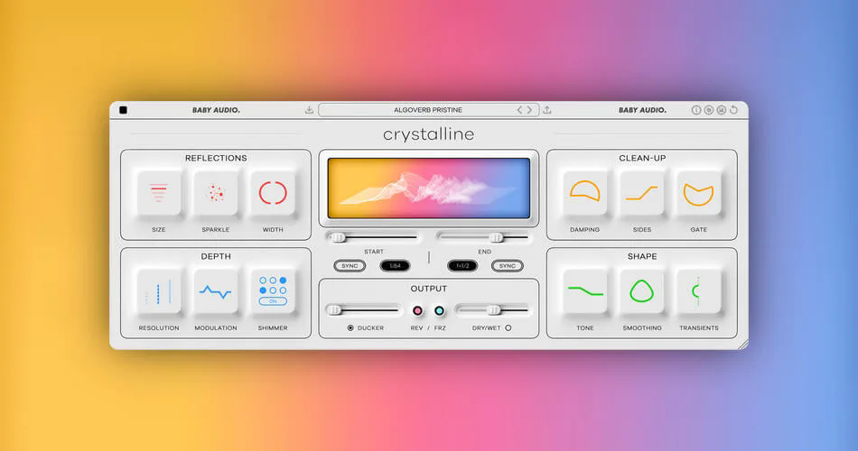Click the right BABY AUDIO logo
The image size is (858, 451).
pyautogui.click(x=642, y=110)
